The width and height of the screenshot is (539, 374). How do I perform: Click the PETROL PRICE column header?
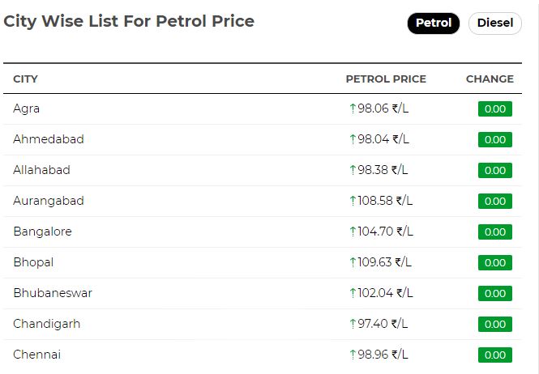386,79
